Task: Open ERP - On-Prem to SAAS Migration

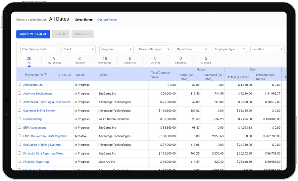Action: [x=45, y=136]
